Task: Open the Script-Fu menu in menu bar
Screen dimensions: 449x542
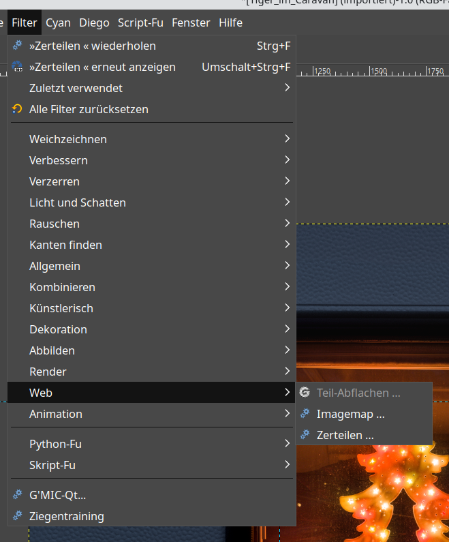Action: click(x=140, y=22)
